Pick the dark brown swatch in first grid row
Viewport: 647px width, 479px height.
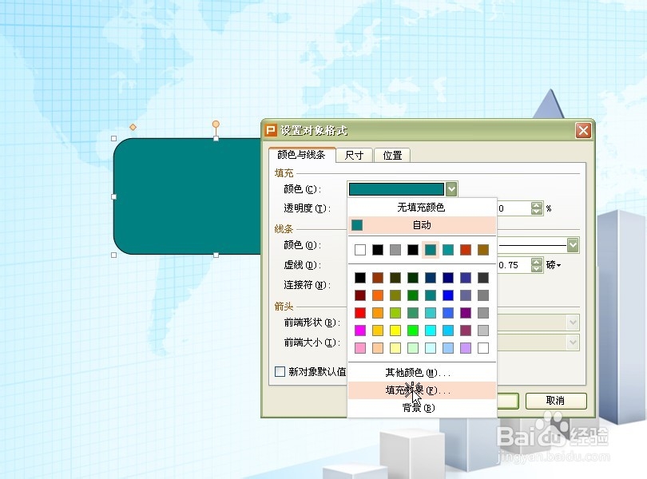378,278
